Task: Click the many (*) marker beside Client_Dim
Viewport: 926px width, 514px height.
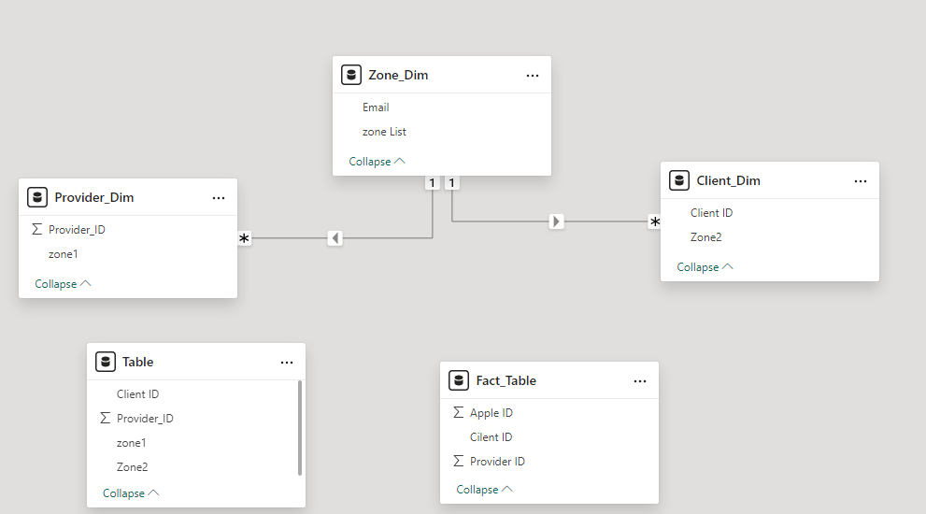Action: [654, 222]
